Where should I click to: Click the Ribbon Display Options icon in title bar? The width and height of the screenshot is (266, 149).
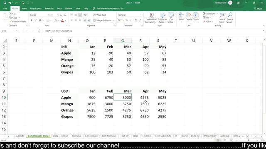point(238,3)
